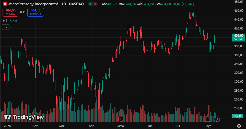Click the Fev label on time axis
This screenshot has height=129, width=246.
pyautogui.click(x=35, y=126)
